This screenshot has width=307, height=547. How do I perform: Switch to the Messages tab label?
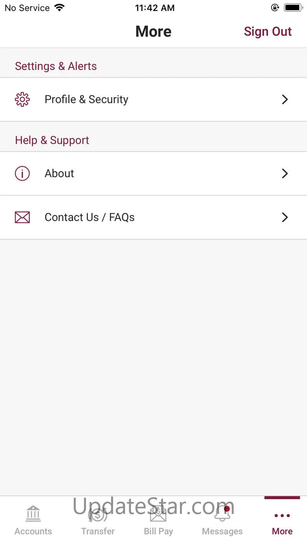pos(222,531)
